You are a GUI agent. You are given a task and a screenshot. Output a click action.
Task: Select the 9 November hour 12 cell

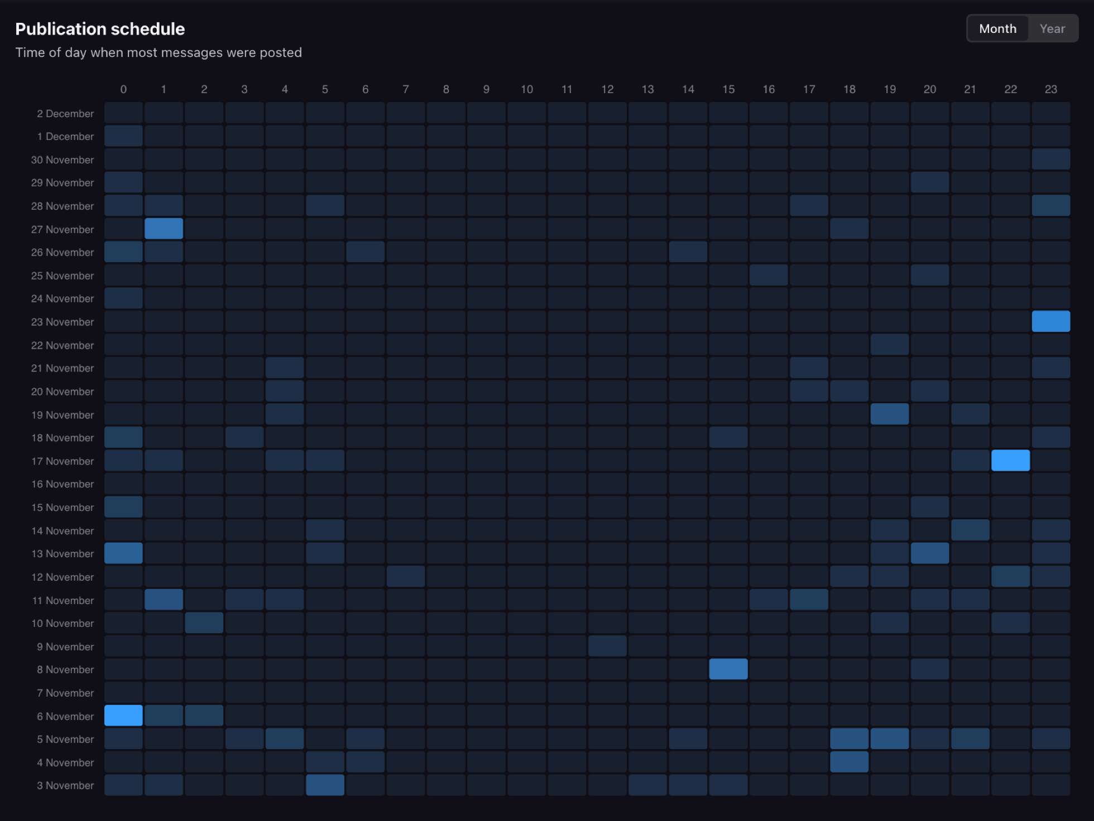[607, 646]
